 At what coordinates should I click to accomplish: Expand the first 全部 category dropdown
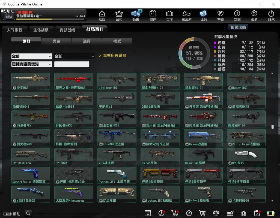32,56
